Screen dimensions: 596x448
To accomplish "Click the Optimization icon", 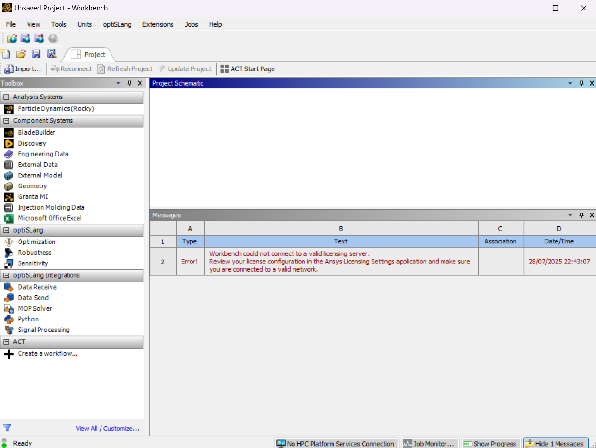I will point(9,242).
